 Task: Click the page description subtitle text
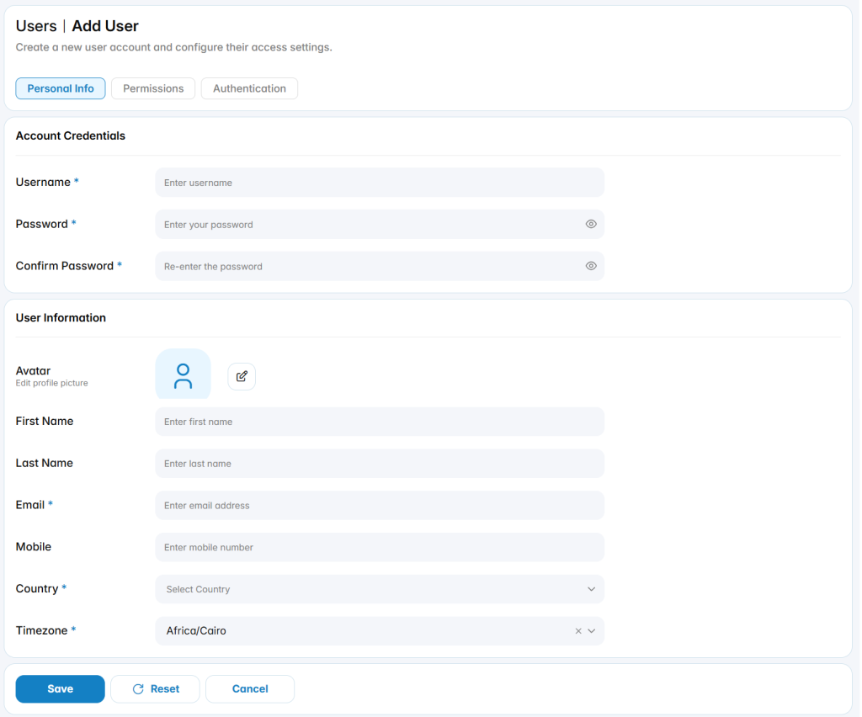pyautogui.click(x=173, y=47)
